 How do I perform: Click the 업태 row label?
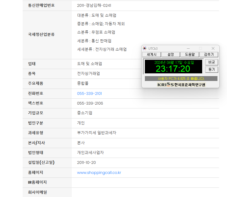(32, 64)
